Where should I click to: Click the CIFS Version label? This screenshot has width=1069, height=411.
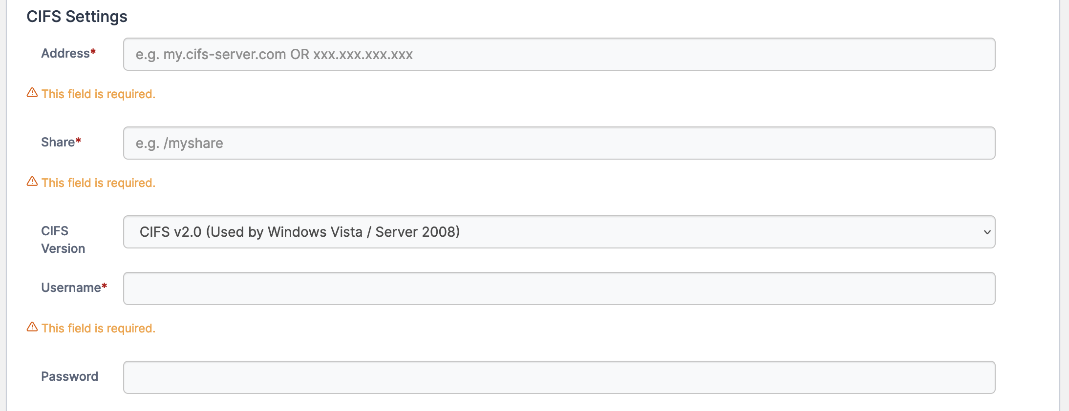click(63, 240)
